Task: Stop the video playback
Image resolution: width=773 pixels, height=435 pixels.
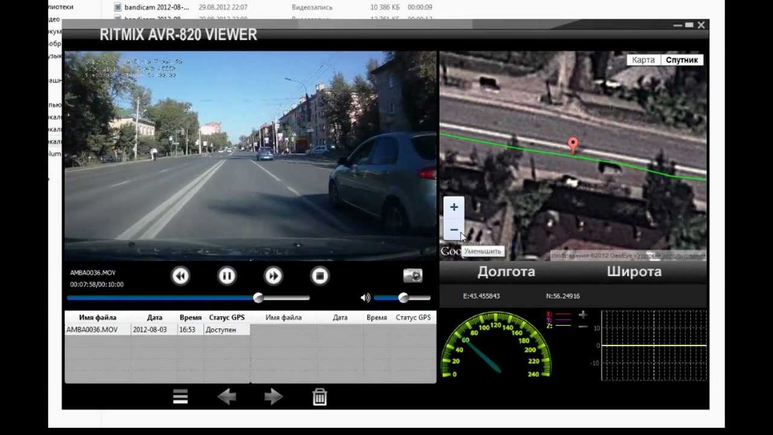Action: [x=319, y=276]
